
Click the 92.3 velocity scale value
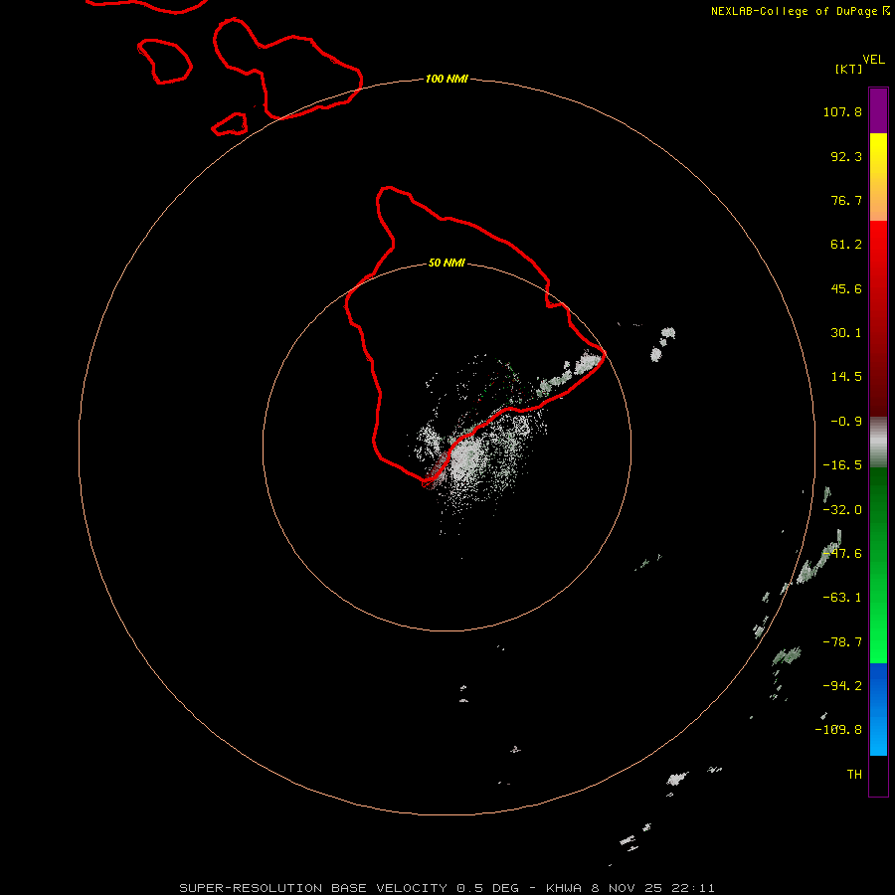pyautogui.click(x=846, y=156)
